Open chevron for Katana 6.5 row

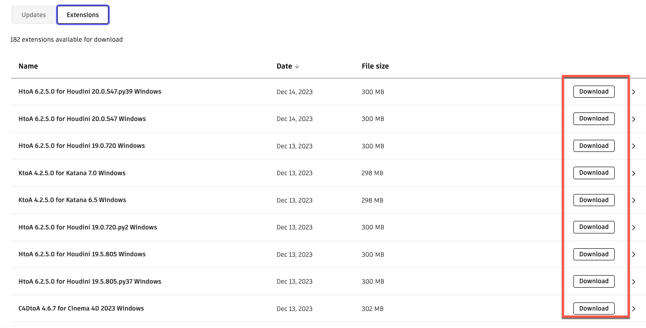[x=633, y=200]
